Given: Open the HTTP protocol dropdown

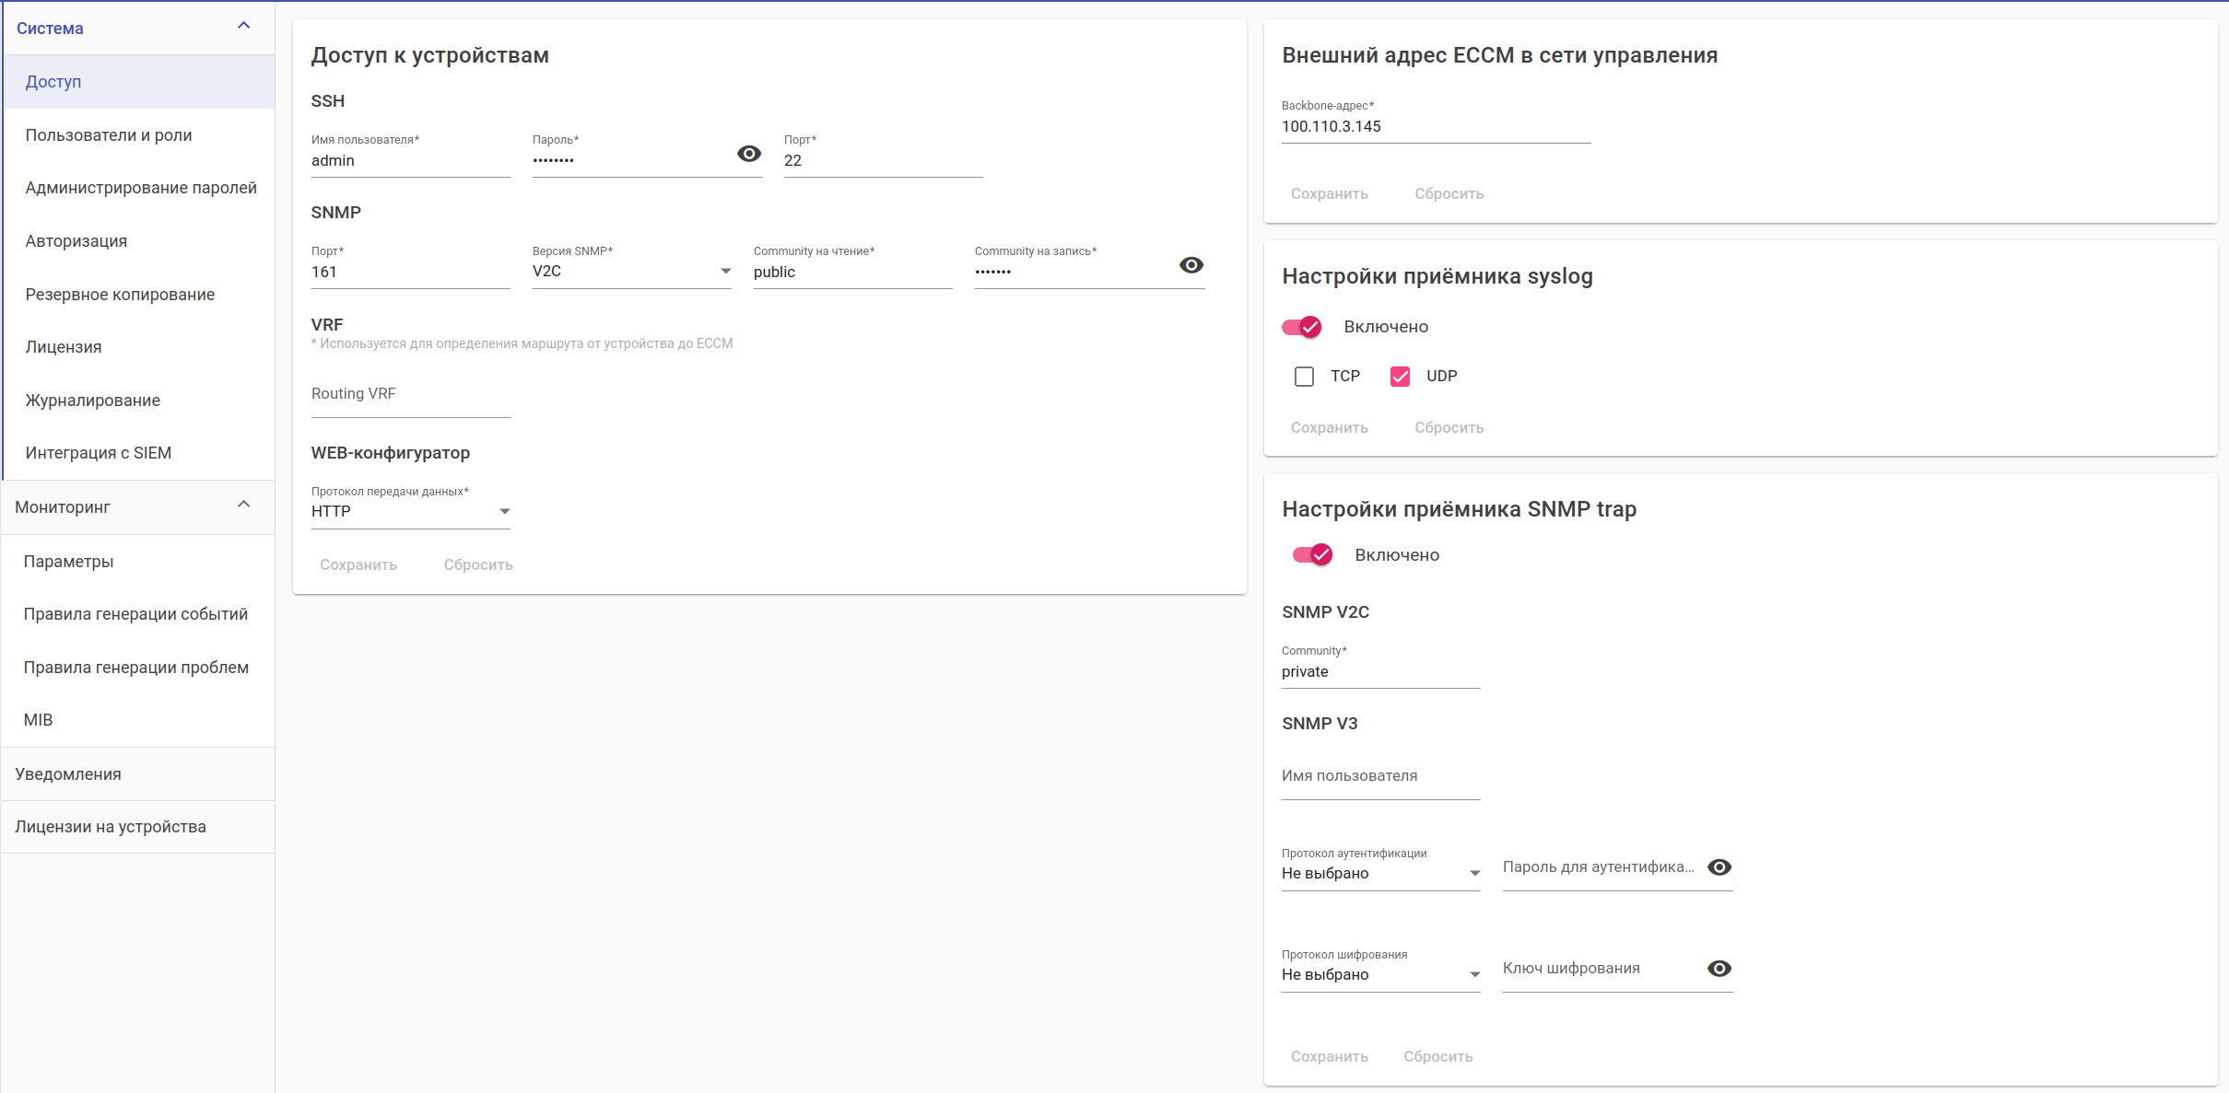Looking at the screenshot, I should (x=410, y=512).
